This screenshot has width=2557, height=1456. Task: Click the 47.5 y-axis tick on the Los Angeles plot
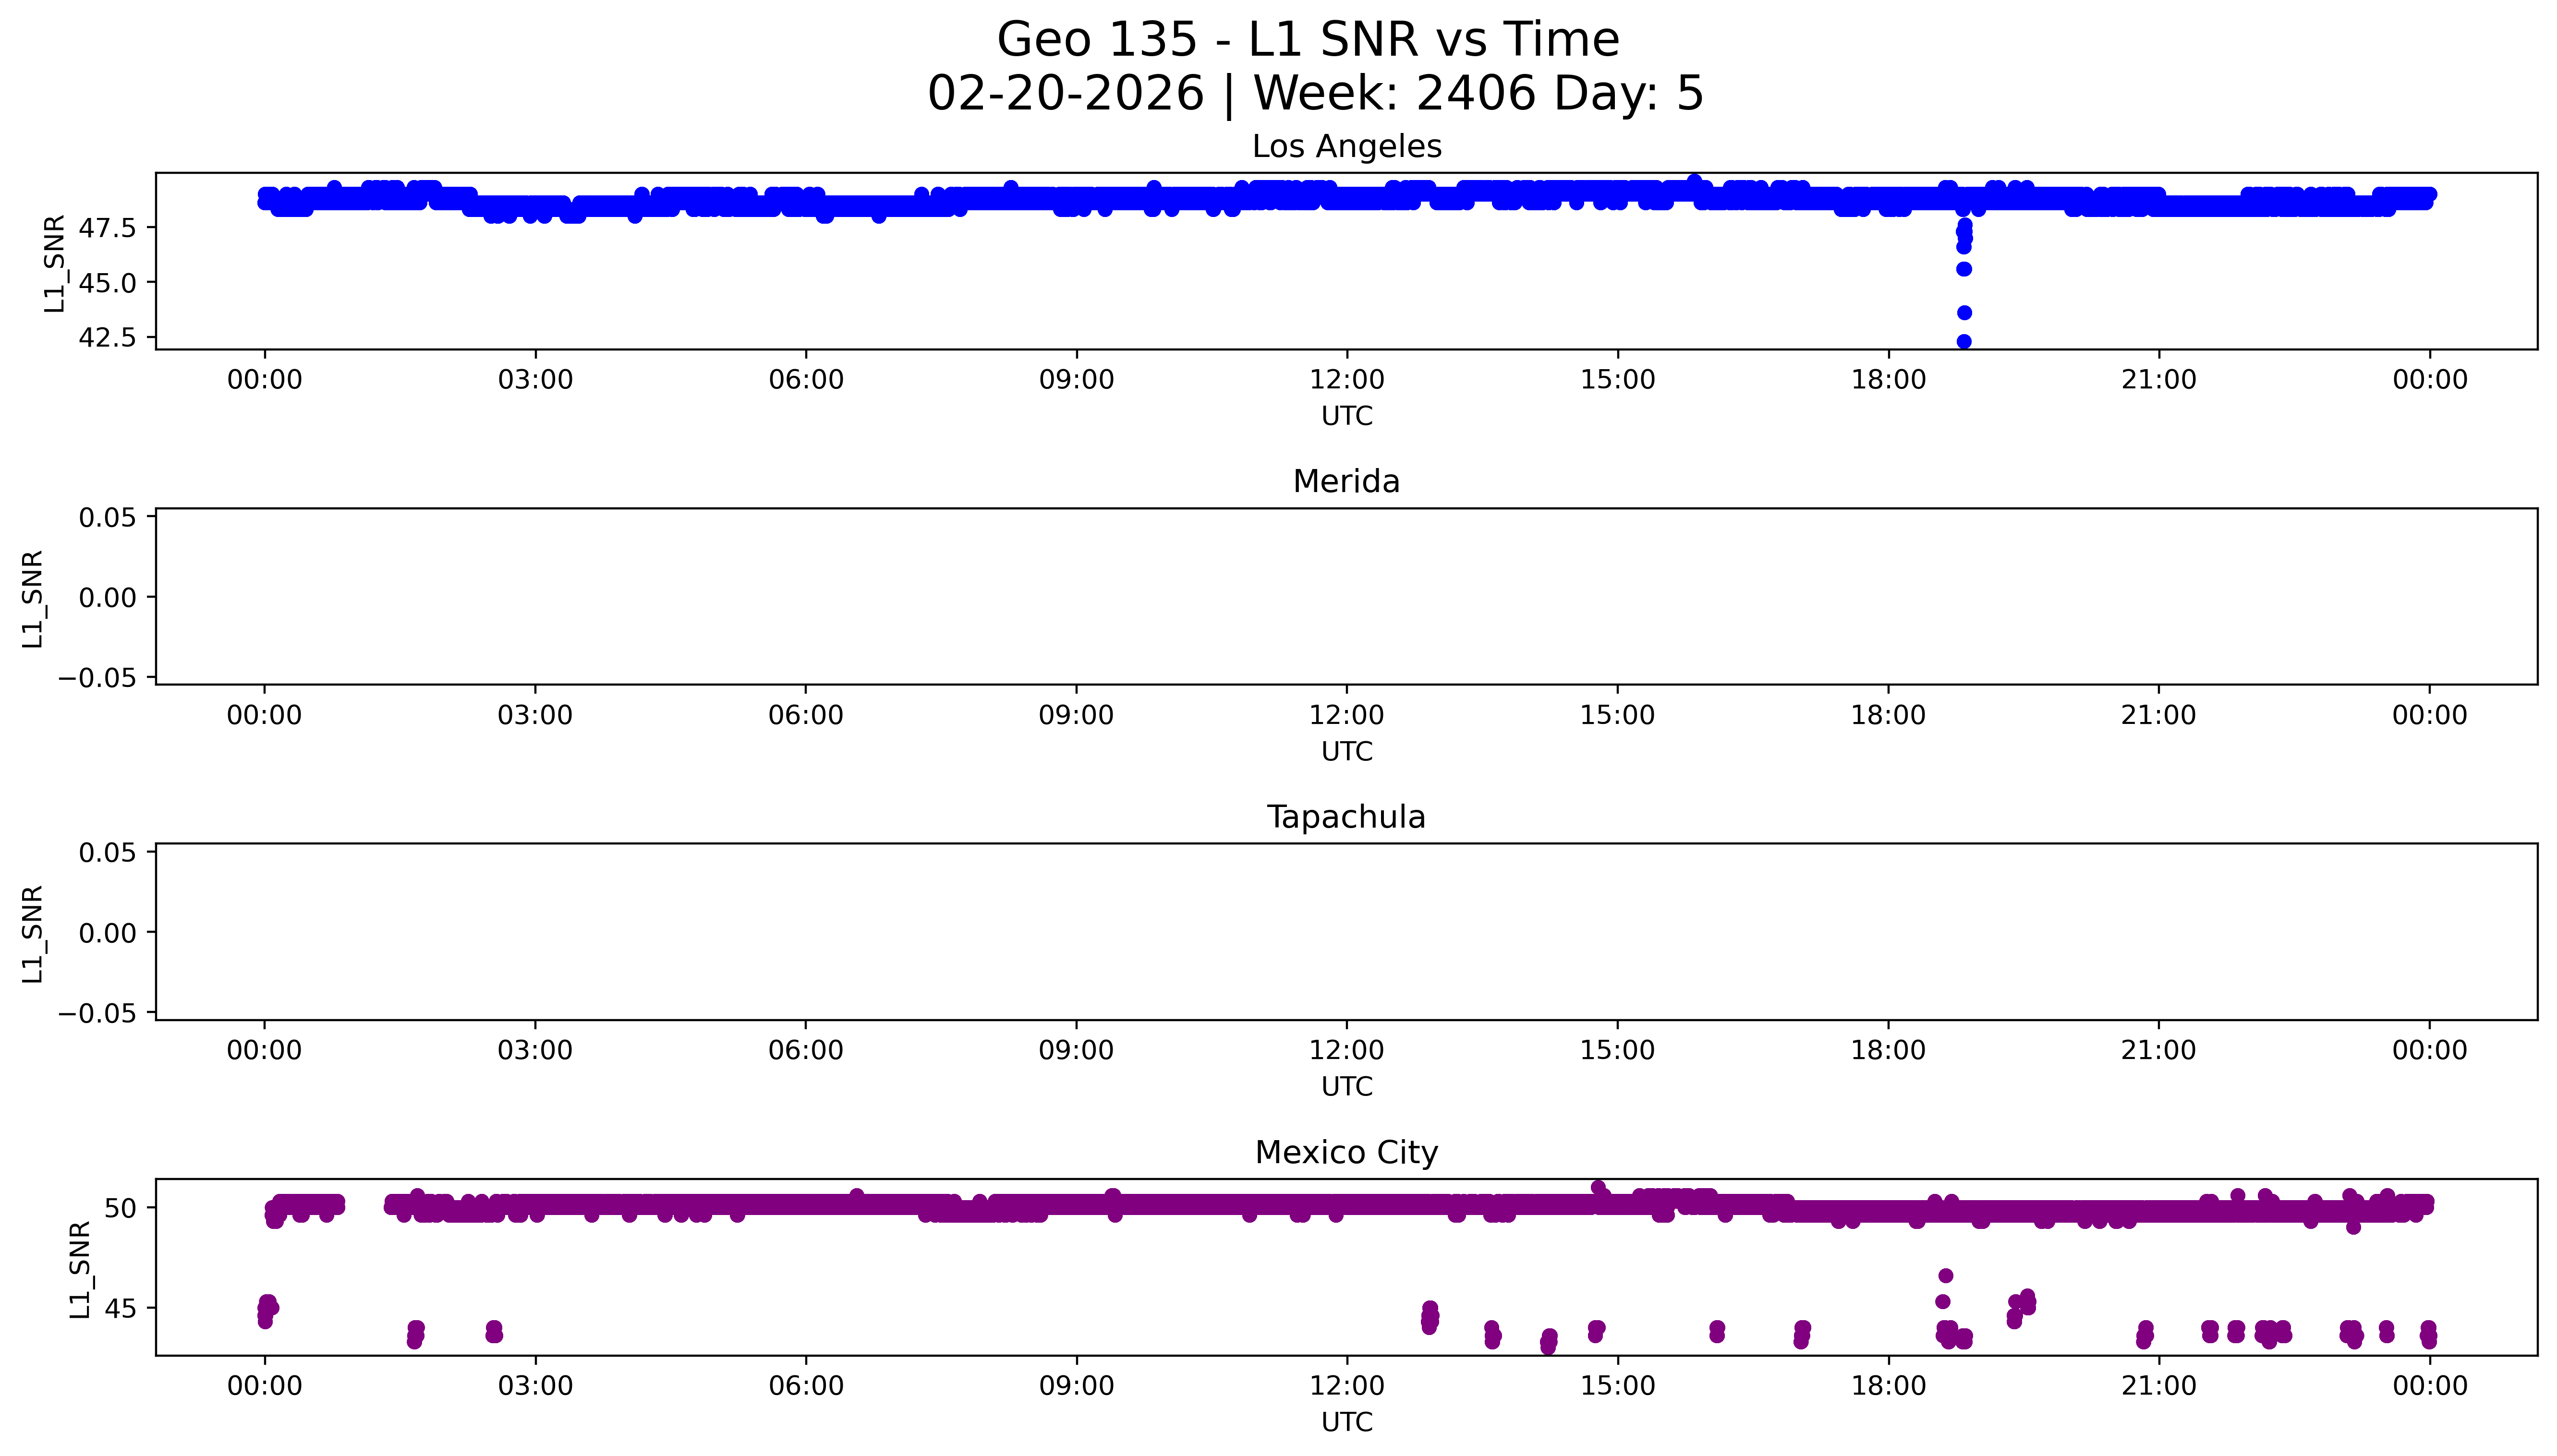pos(106,229)
